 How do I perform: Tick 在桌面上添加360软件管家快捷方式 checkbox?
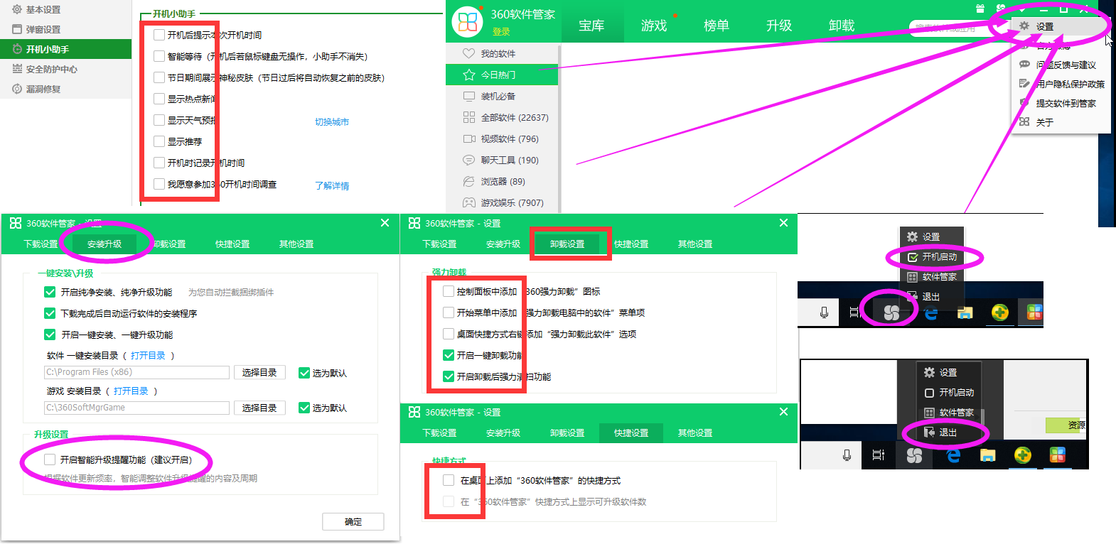(449, 480)
